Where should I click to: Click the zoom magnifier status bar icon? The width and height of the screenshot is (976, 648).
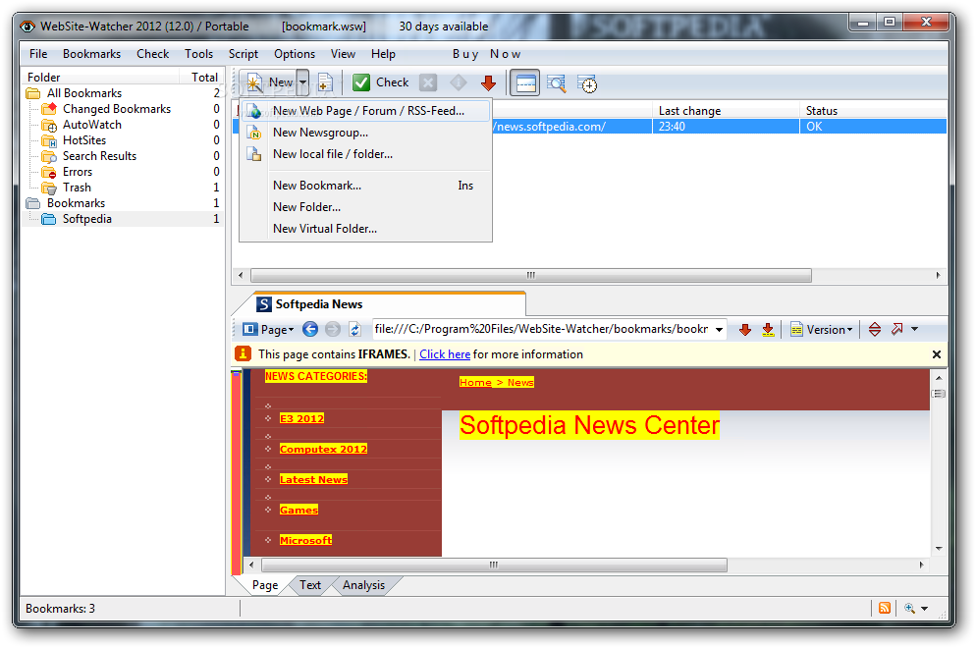point(909,609)
